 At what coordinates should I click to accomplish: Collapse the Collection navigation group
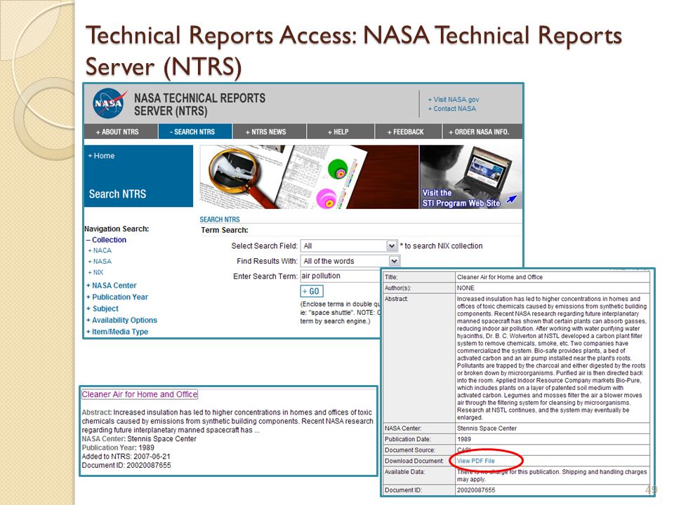click(106, 240)
